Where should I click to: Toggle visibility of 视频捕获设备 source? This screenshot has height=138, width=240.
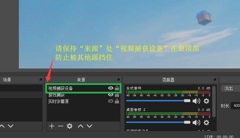point(111,88)
